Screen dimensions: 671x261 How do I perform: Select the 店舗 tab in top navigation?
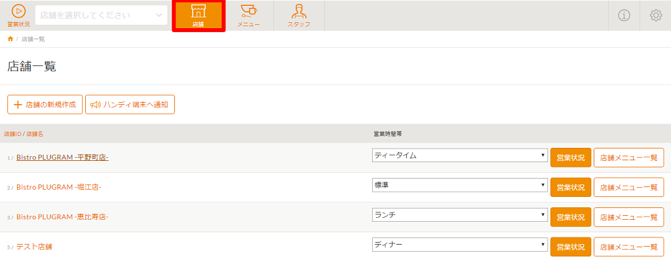198,16
